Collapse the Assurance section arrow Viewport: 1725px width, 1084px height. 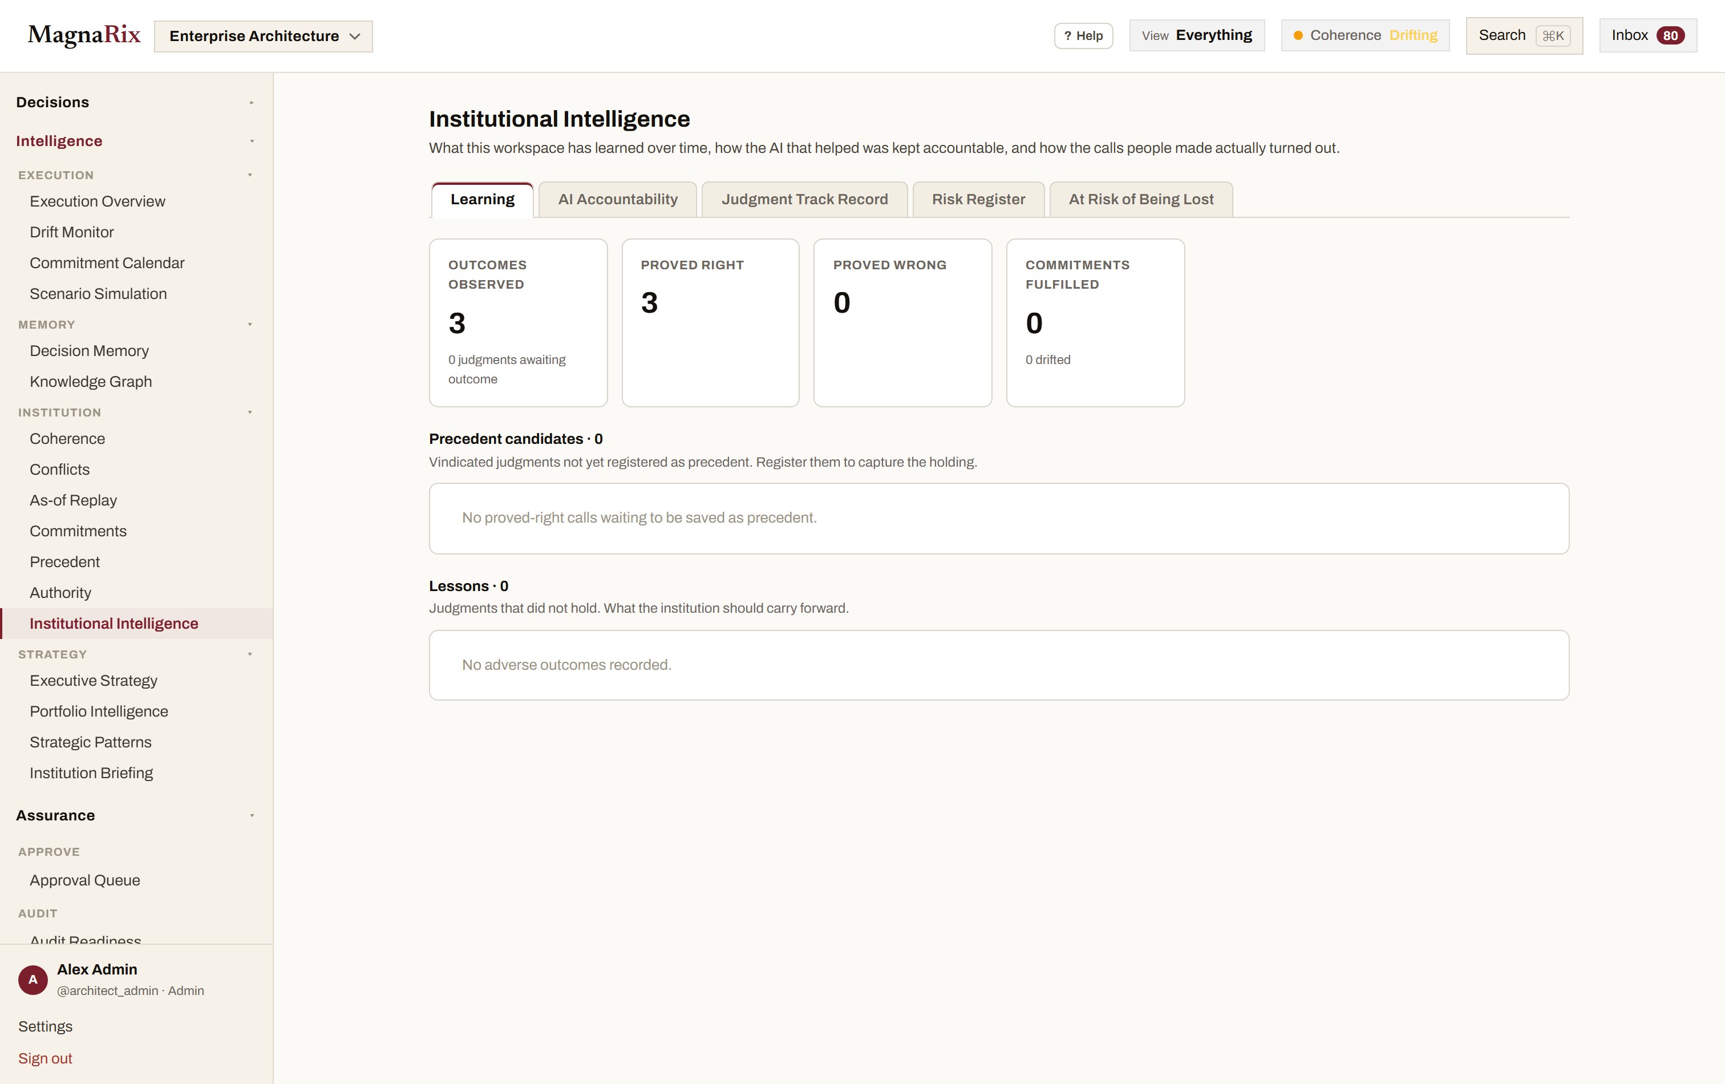[x=252, y=815]
